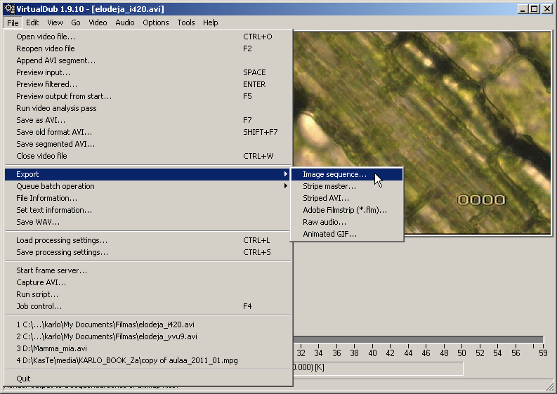Choose Striped AVI... export option
Viewport: 557px width, 394px height.
tap(347, 198)
